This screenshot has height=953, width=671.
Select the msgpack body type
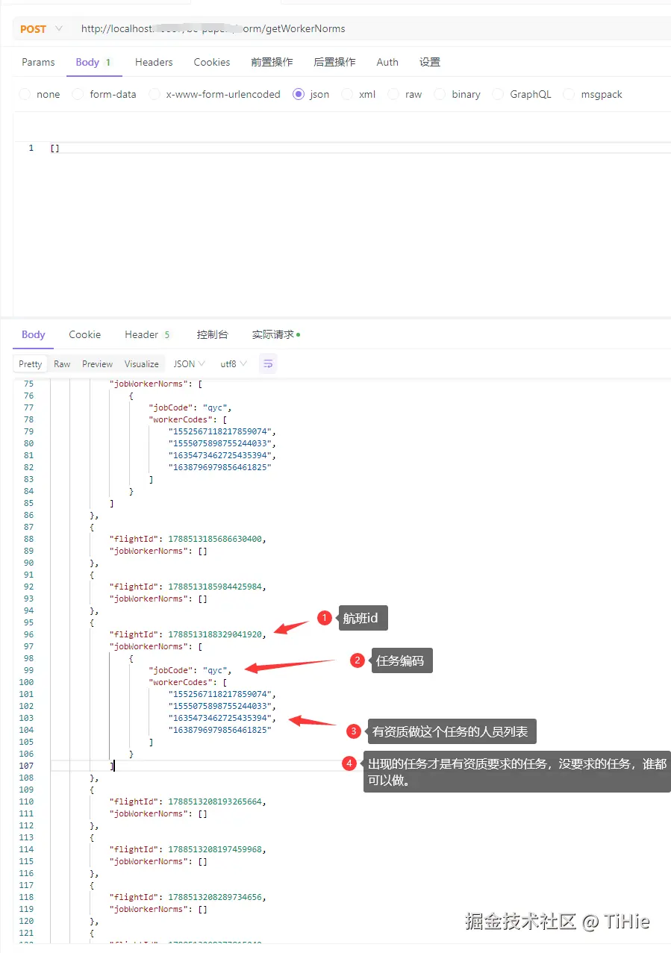[593, 94]
